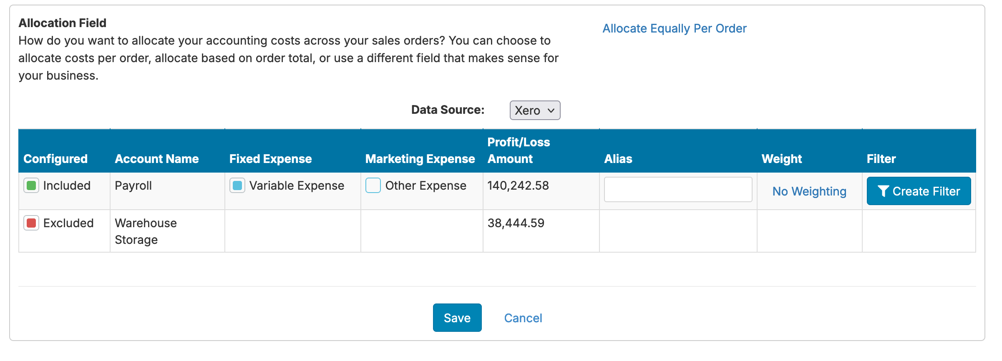1002x361 pixels.
Task: Focus the Alias input for Payroll
Action: 678,190
